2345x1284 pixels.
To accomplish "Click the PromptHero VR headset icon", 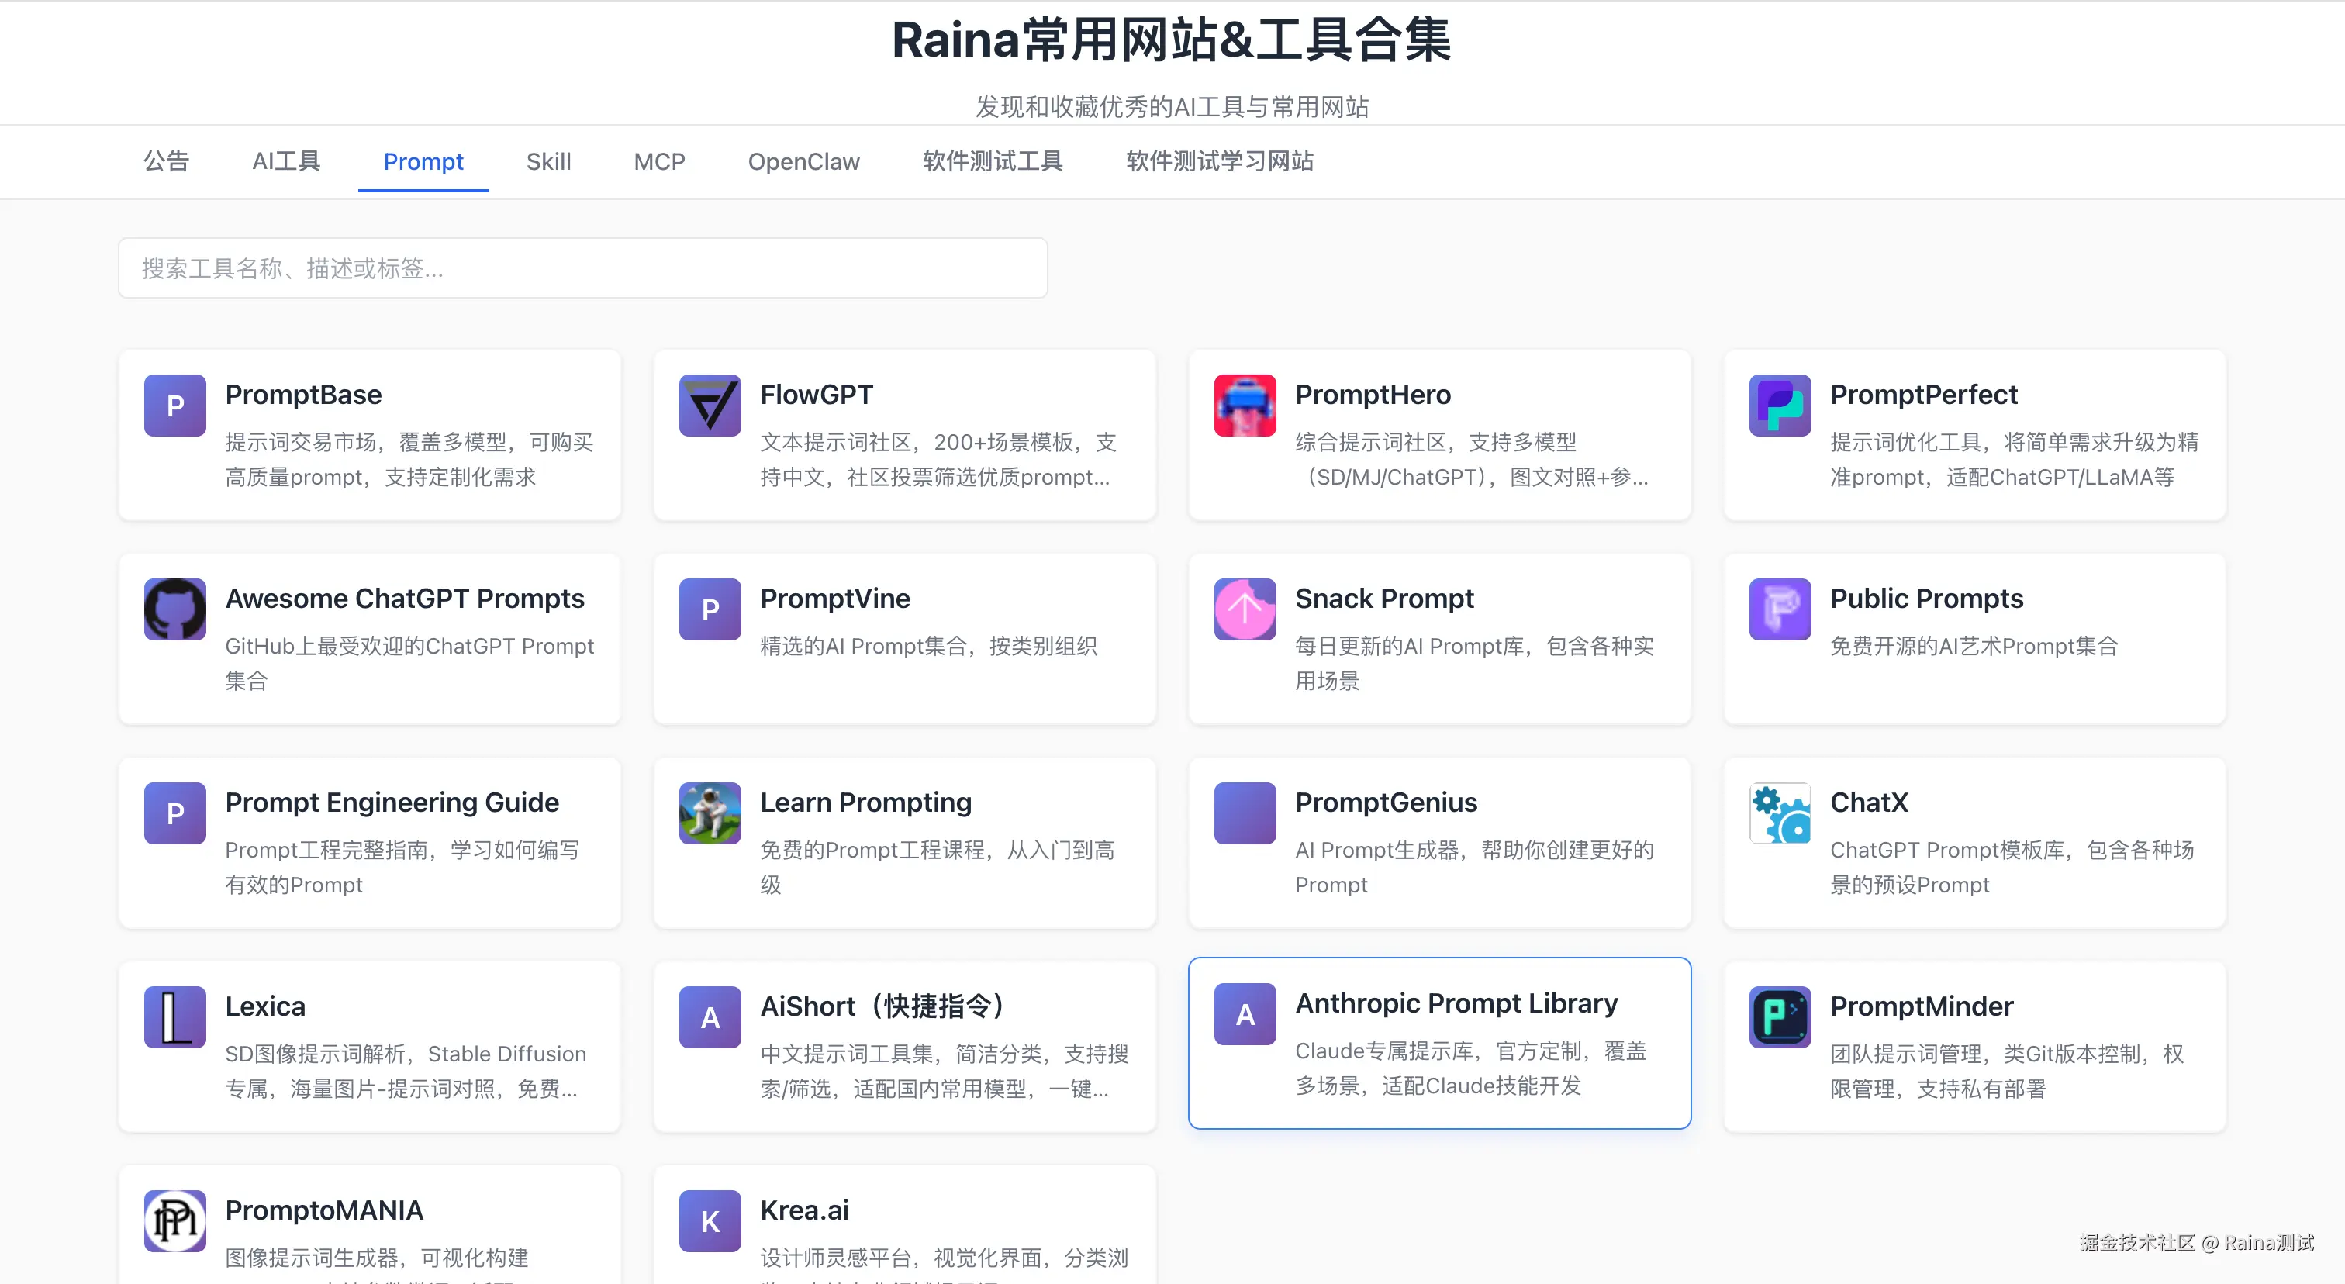I will point(1245,405).
